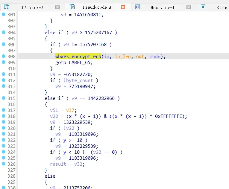This screenshot has height=189, width=229.
Task: Toggle breakpoint dot on line 308
Action: tap(4, 56)
